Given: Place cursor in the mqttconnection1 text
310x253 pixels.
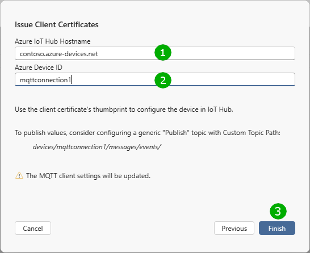Looking at the screenshot, I should click(x=45, y=80).
